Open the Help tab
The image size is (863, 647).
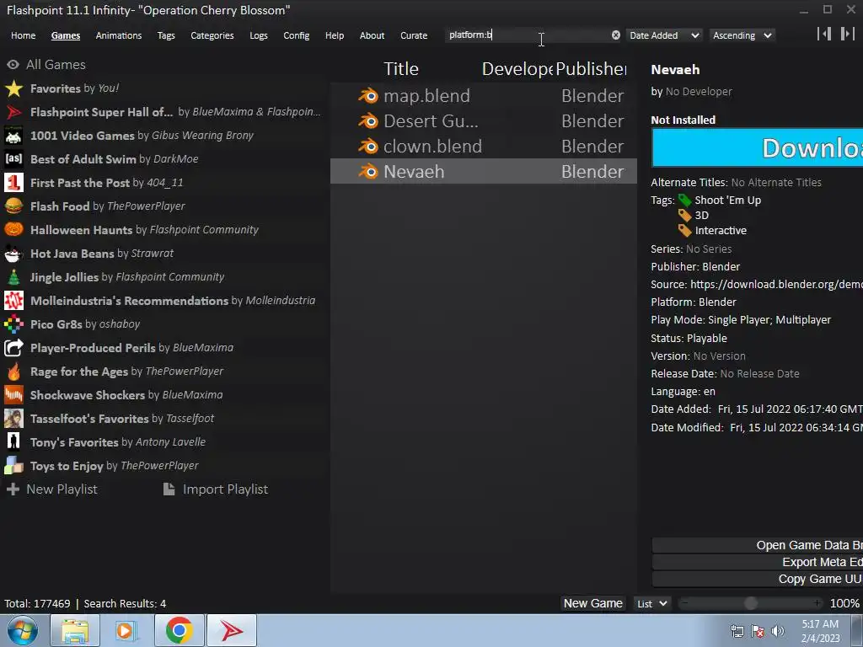pos(334,35)
